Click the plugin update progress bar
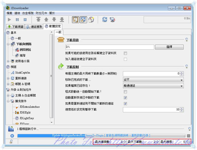 coord(101,135)
